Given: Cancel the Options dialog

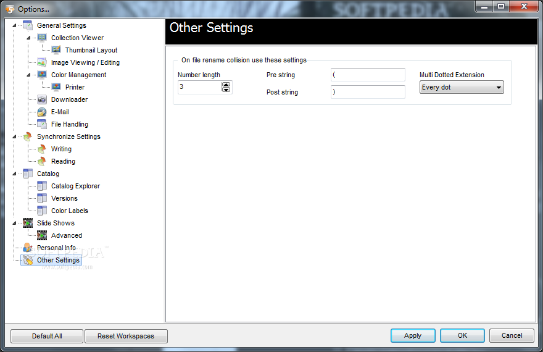Looking at the screenshot, I should [512, 335].
